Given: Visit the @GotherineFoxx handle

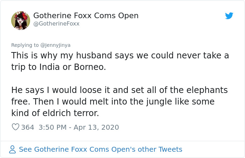Looking at the screenshot, I should point(56,24).
